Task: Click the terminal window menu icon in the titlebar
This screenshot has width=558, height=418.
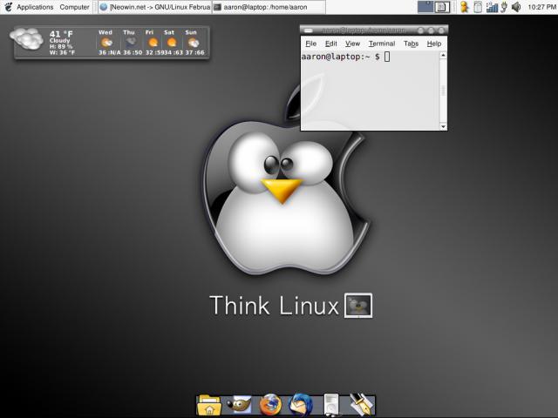Action: click(308, 30)
